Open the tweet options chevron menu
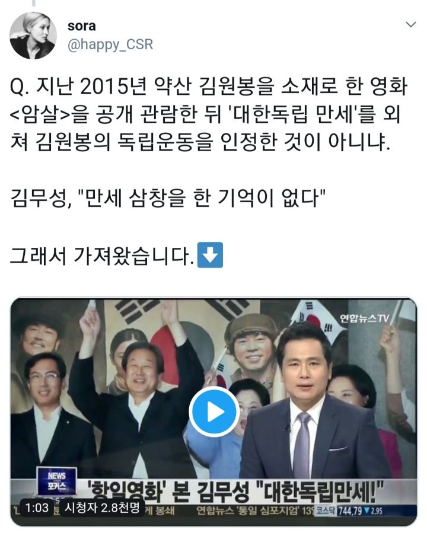427x536 pixels. [x=410, y=24]
